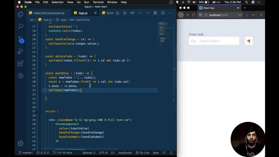Open the Help menu
The image size is (279, 157).
(x=124, y=2)
